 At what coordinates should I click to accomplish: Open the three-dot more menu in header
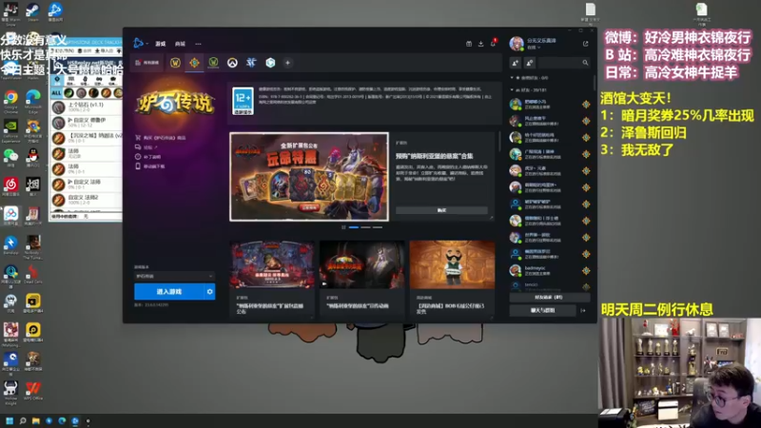[x=198, y=44]
